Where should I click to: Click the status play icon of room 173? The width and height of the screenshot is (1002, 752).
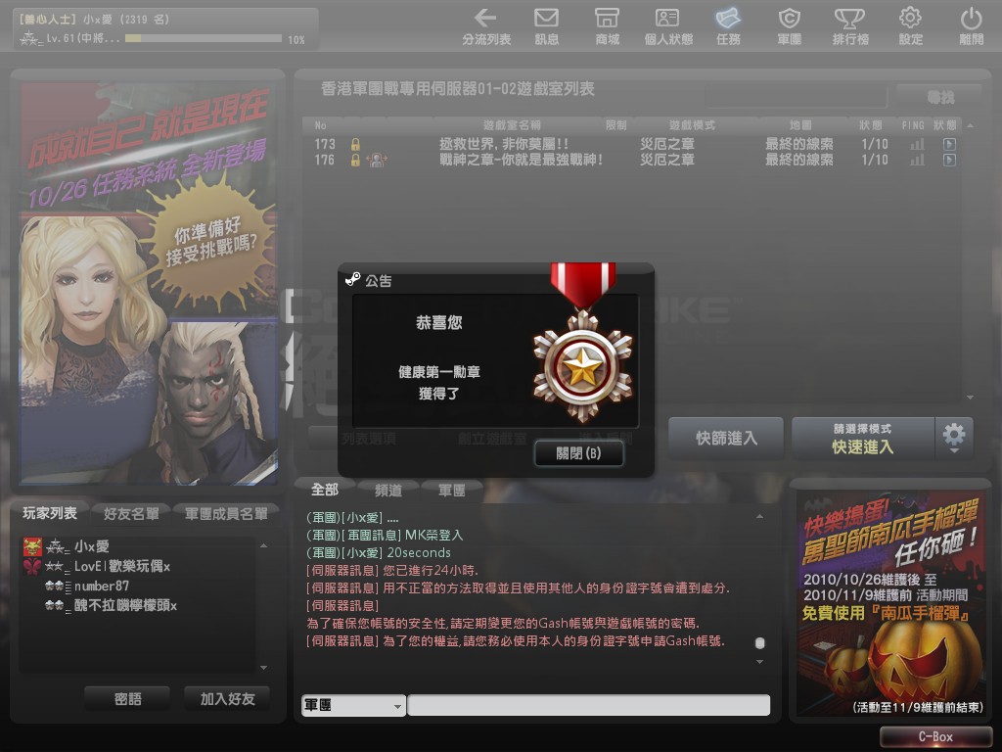pos(949,144)
